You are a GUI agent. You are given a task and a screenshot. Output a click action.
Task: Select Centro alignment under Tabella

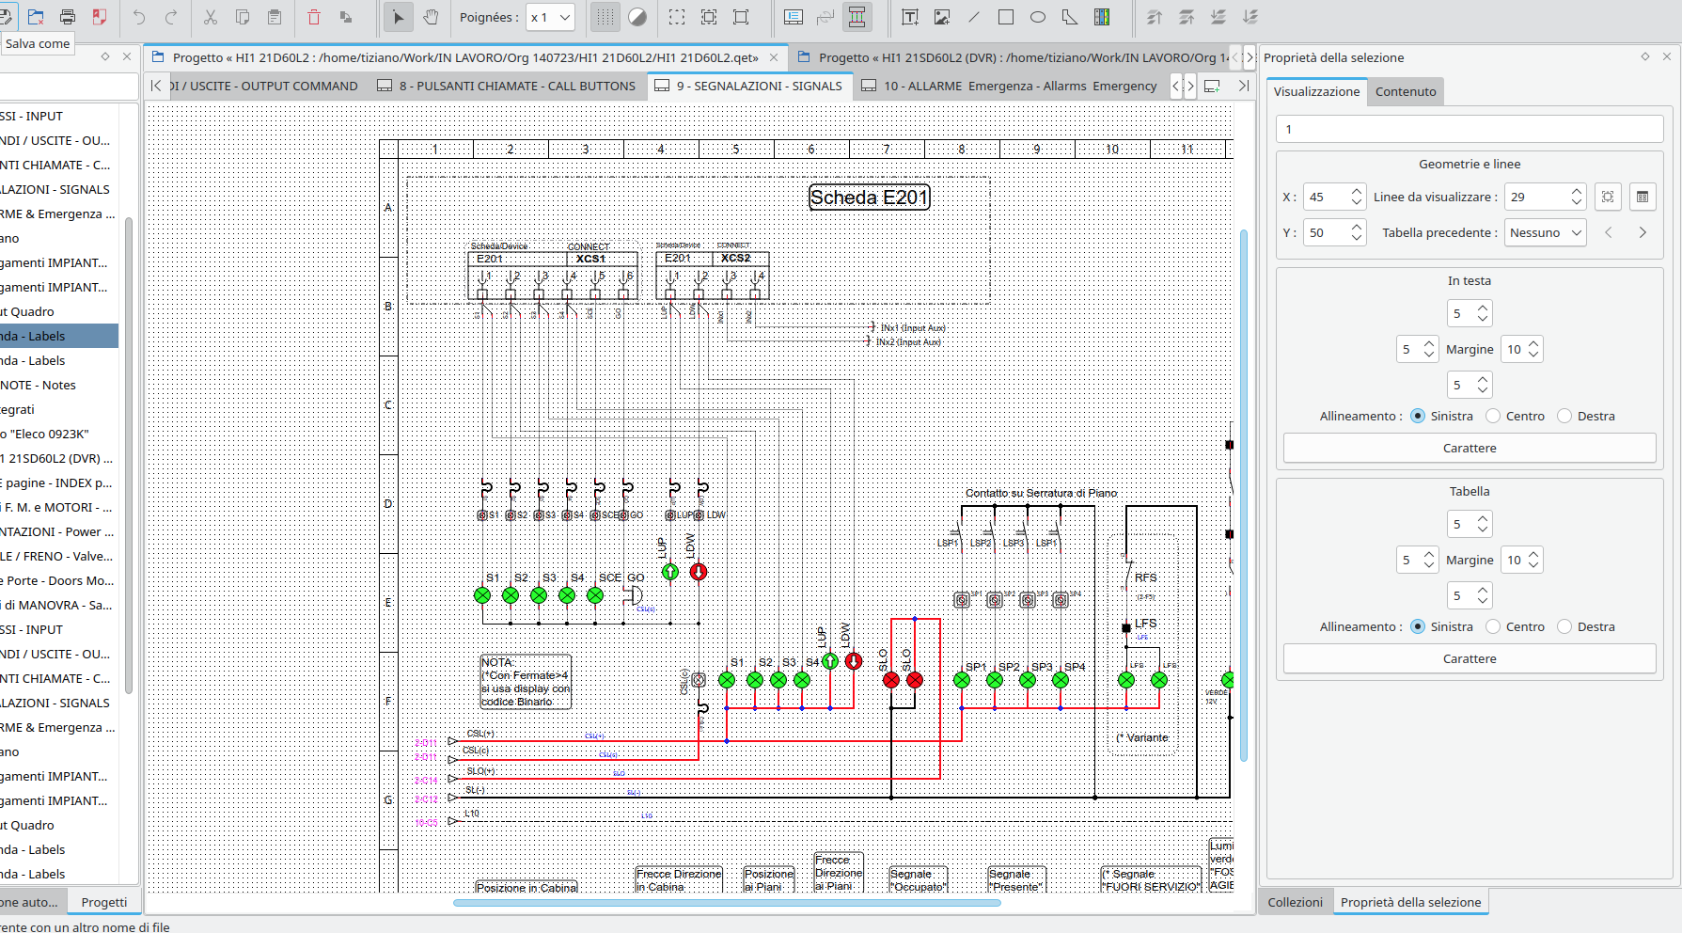pos(1493,626)
